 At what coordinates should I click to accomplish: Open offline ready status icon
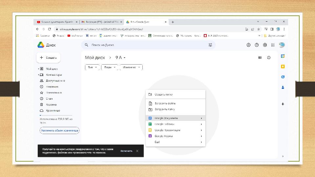click(x=248, y=45)
